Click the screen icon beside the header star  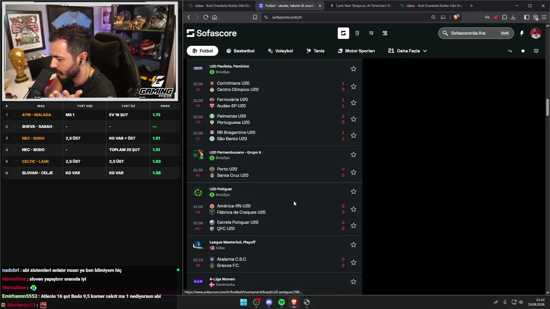coord(536,51)
